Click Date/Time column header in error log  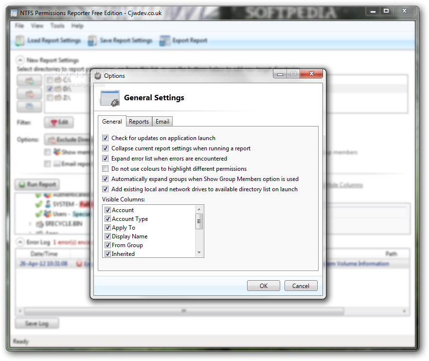(x=44, y=254)
